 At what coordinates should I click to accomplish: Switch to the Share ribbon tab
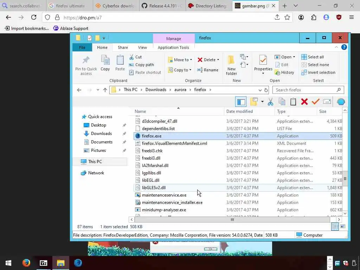123,47
